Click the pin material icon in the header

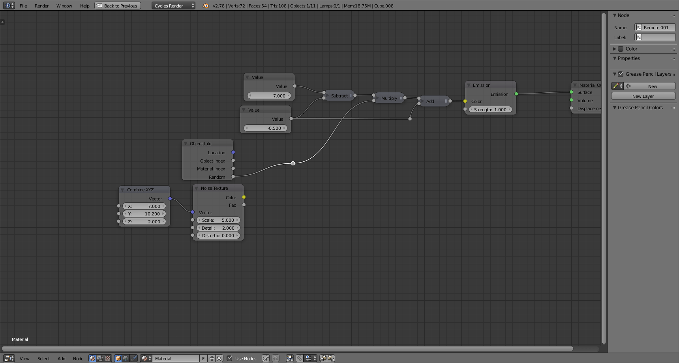[x=265, y=358]
